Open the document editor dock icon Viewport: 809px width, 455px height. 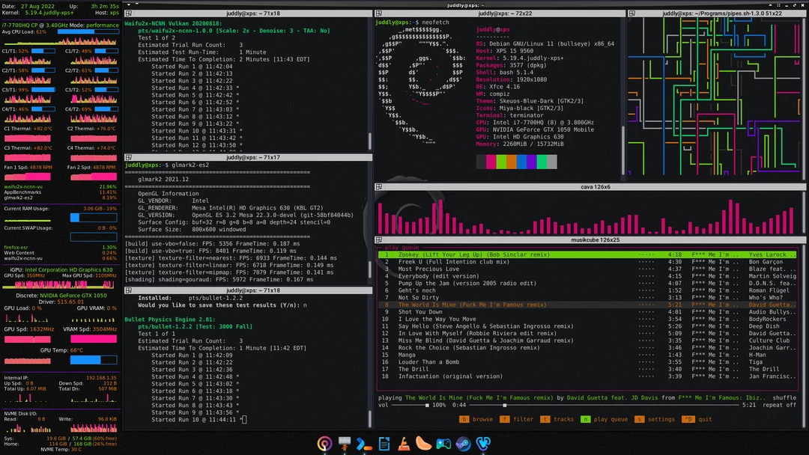[384, 443]
